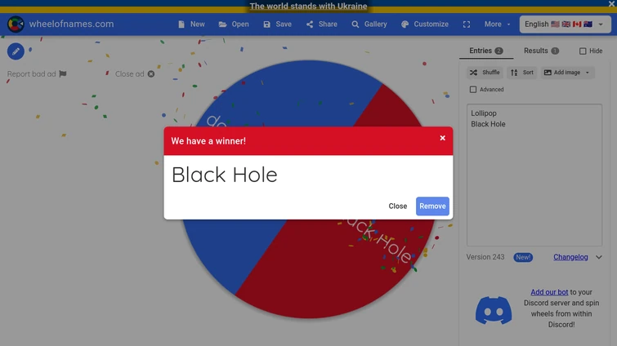Enable the Advanced checkbox
Image resolution: width=617 pixels, height=346 pixels.
[473, 90]
